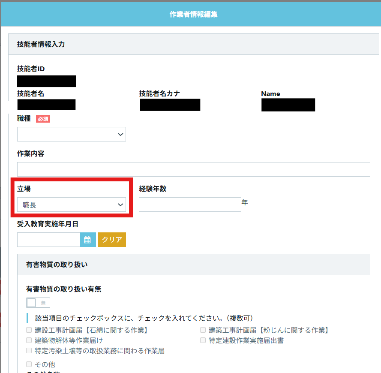
Task: Toggle the 有害物質の取り扱い有無 switch
Action: tap(38, 303)
